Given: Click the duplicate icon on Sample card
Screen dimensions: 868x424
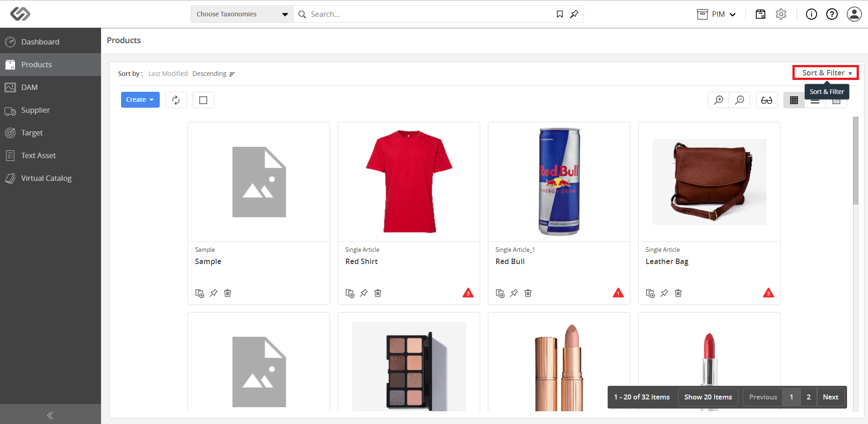Looking at the screenshot, I should (199, 293).
